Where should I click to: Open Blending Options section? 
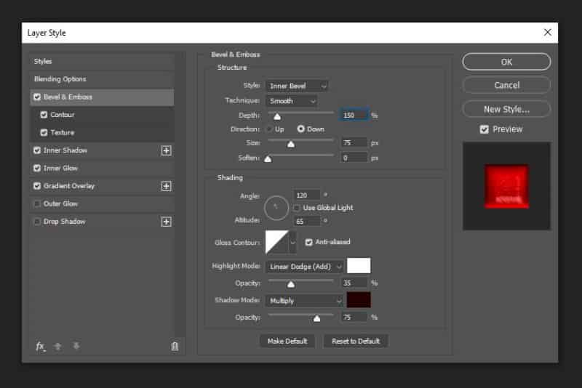pos(102,79)
